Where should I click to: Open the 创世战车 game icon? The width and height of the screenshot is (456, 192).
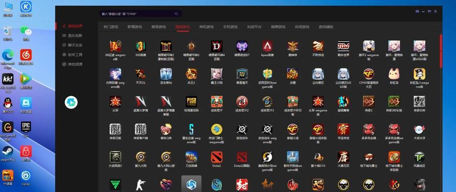(242, 129)
